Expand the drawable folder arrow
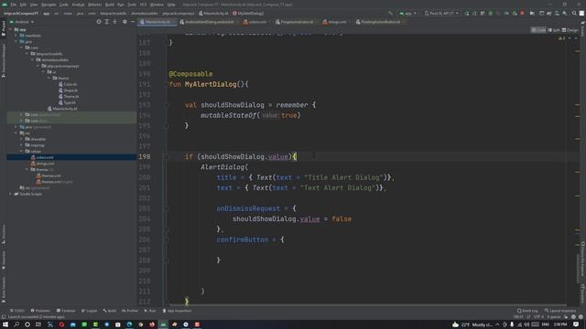The height and width of the screenshot is (329, 586). (22, 139)
